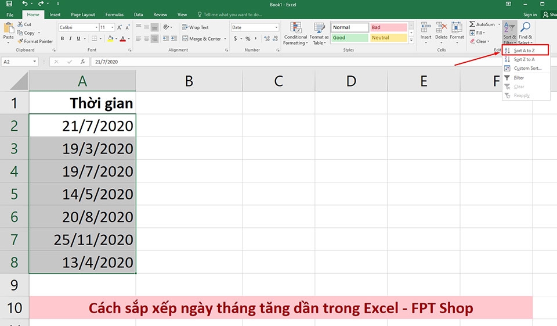Screen dimensions: 557x326
Task: Apply the yellow fill color bucket
Action: (110, 38)
